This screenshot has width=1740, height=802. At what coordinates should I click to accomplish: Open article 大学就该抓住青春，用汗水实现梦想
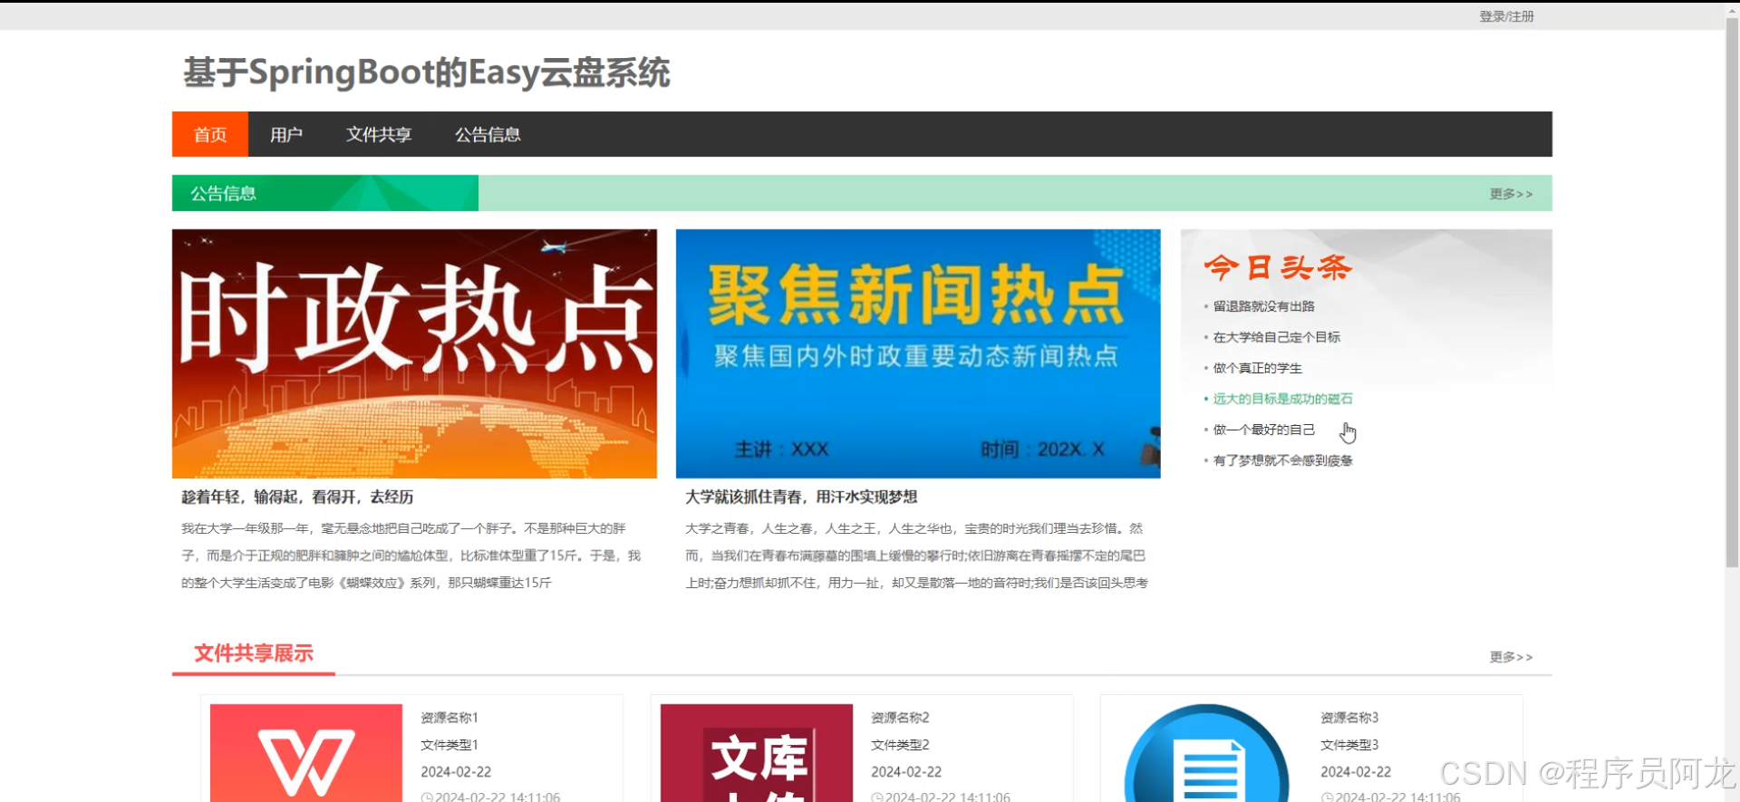(x=801, y=497)
